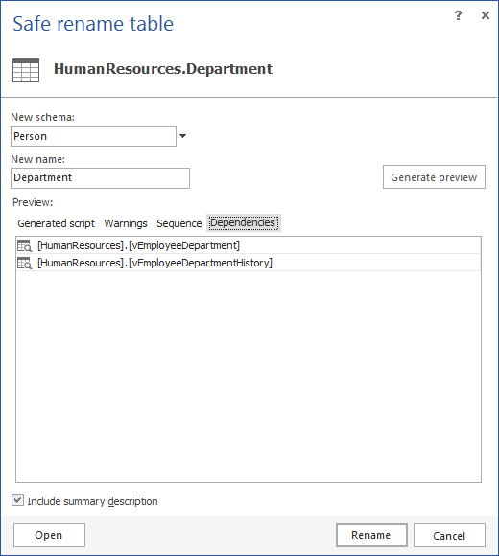
Task: Select the [HumanResources].[vEmployeeDepartment] dependency row
Action: click(x=249, y=245)
